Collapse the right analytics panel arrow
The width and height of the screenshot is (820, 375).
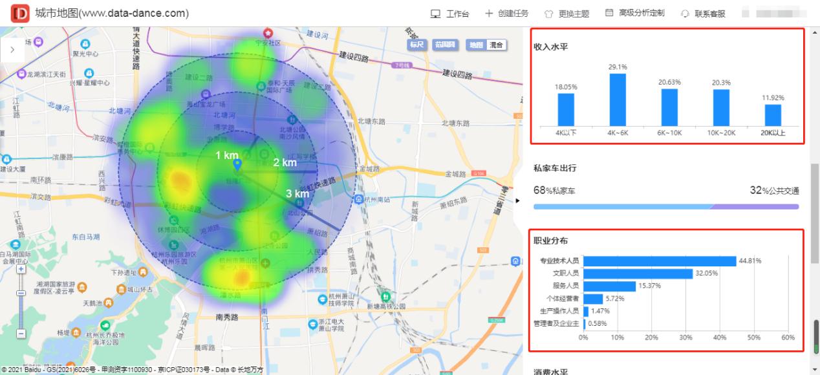click(518, 200)
